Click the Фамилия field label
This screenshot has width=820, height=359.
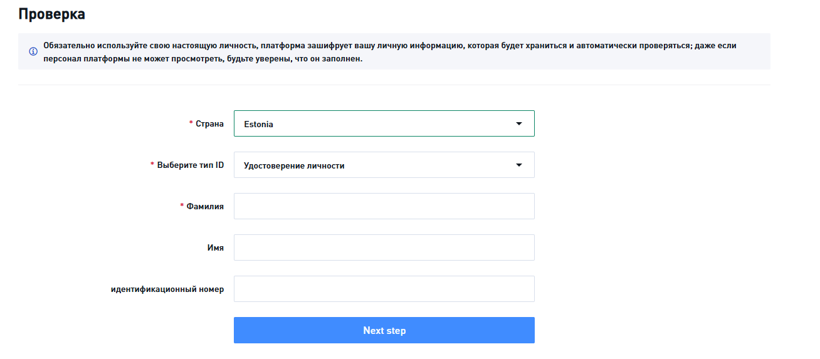point(205,206)
